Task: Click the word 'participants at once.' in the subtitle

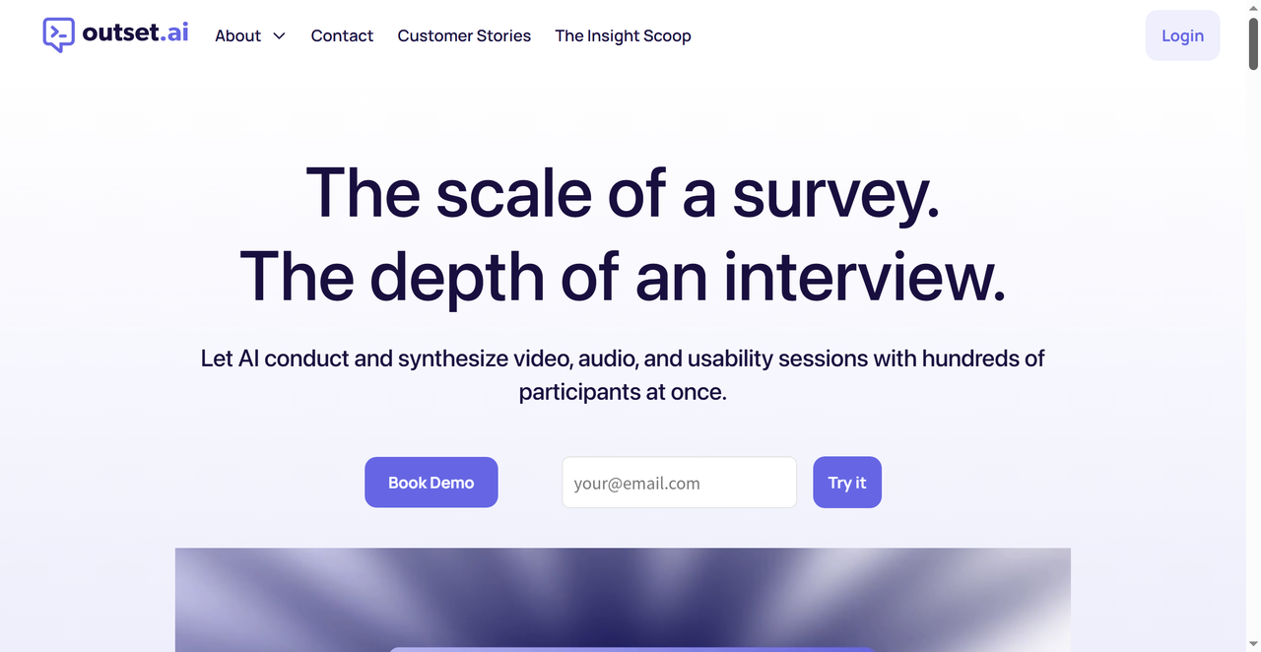Action: [623, 391]
